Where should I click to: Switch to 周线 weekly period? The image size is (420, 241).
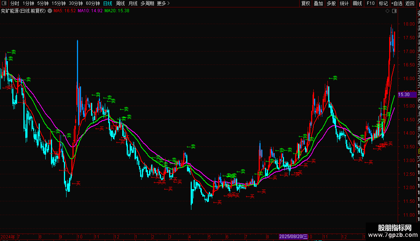tap(120, 3)
